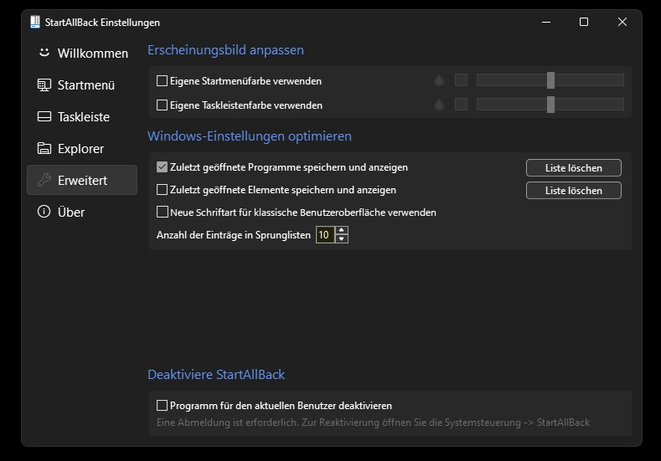Click the Sprunglisten number field showing 10
Image resolution: width=661 pixels, height=461 pixels.
[325, 235]
